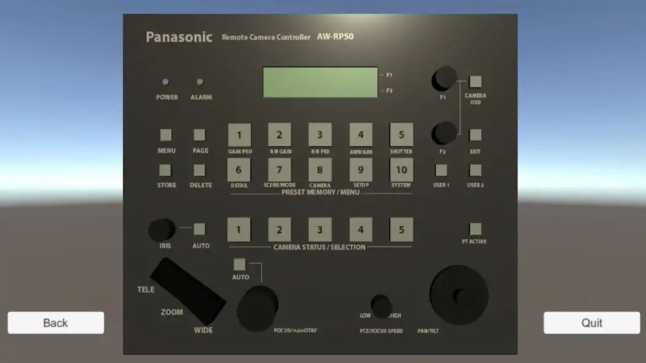This screenshot has height=363, width=646.
Task: Click the Panasonic brand name
Action: (x=179, y=37)
